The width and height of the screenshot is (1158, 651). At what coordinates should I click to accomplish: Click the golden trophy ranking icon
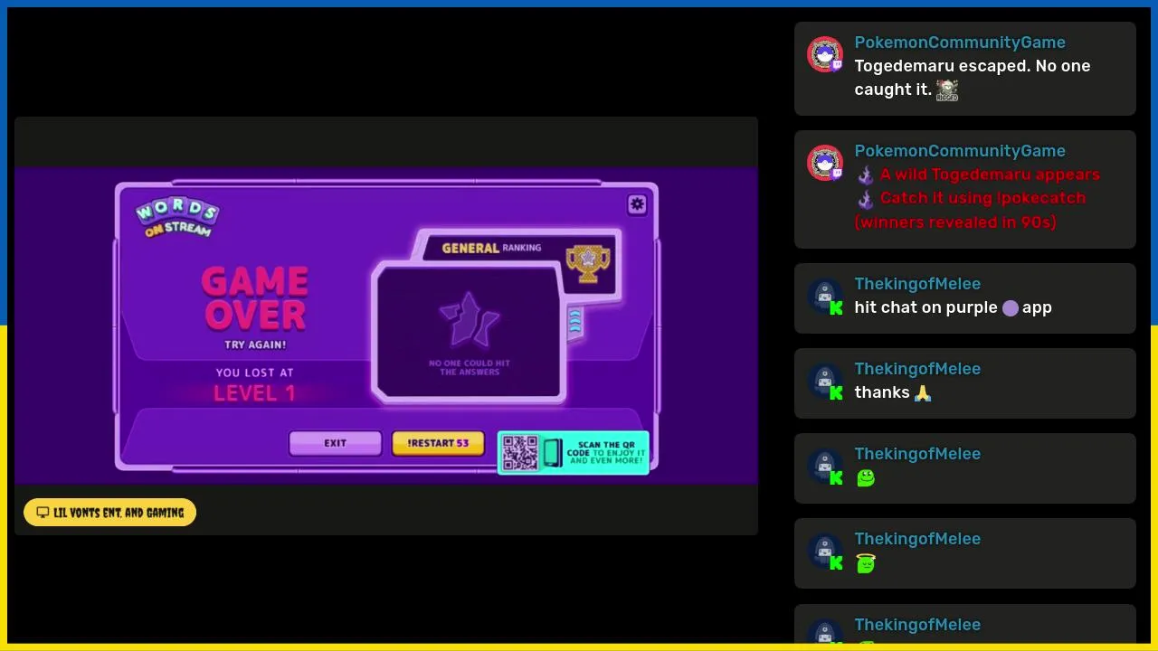(x=588, y=263)
